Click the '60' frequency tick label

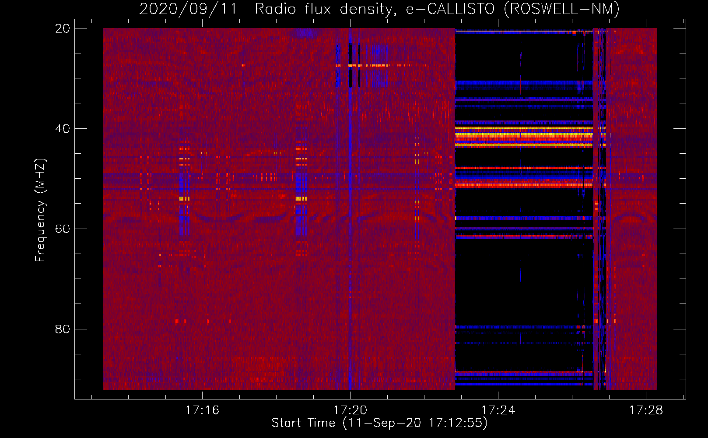pos(63,229)
